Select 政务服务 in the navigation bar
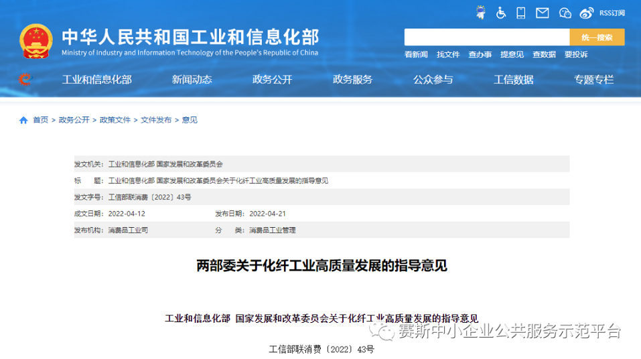641x359 pixels. (x=352, y=79)
